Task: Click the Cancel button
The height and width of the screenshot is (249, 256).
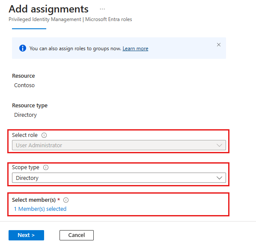Action: [x=77, y=235]
